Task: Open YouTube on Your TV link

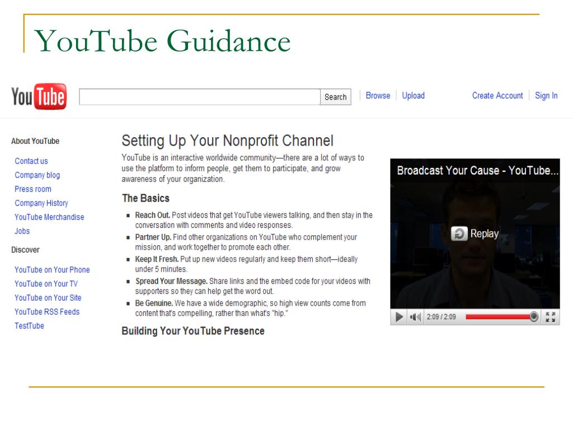Action: pyautogui.click(x=46, y=284)
